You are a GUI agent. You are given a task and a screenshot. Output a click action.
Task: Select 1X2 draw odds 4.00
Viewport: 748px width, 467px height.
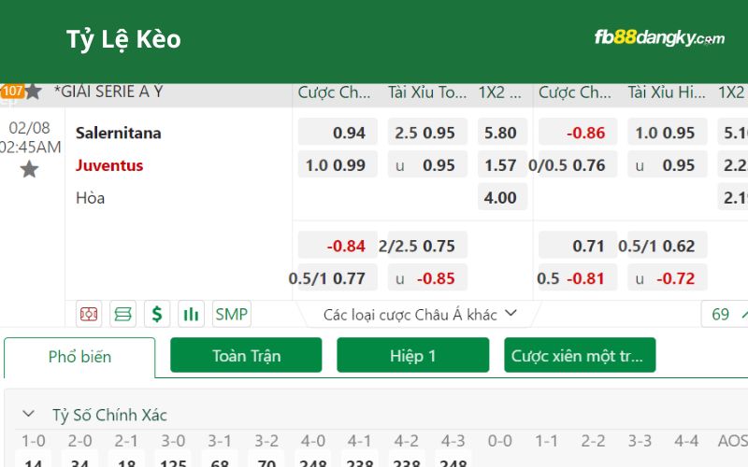502,197
